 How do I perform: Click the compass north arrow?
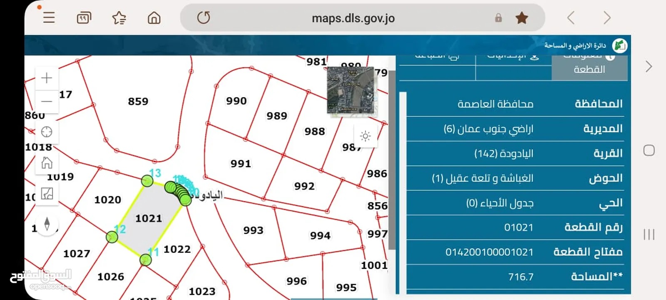(47, 224)
